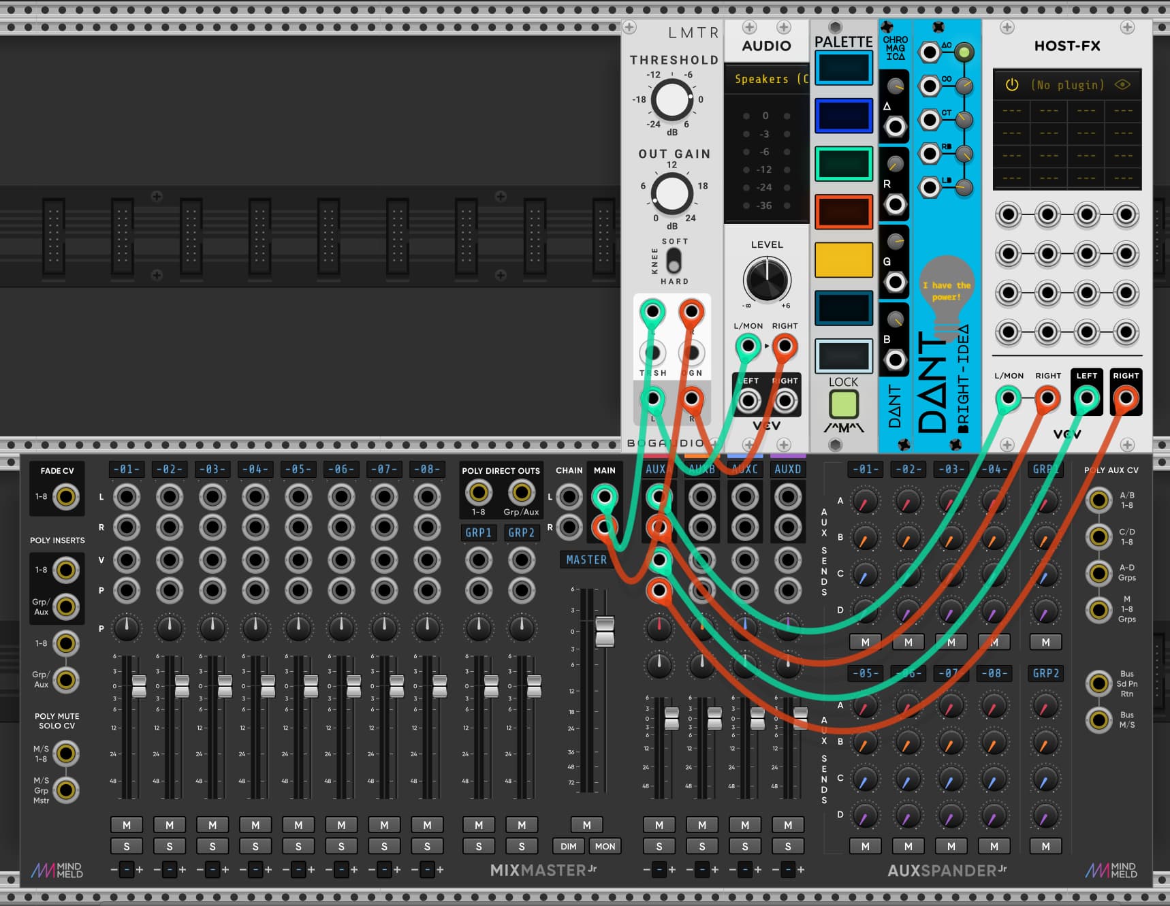The height and width of the screenshot is (906, 1170).
Task: Click the yellow Palette color swatch
Action: tap(843, 260)
